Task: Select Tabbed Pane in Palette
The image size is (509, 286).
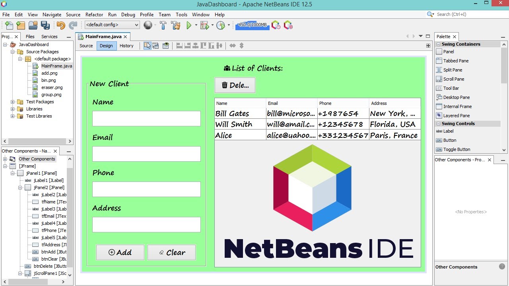Action: [x=456, y=61]
